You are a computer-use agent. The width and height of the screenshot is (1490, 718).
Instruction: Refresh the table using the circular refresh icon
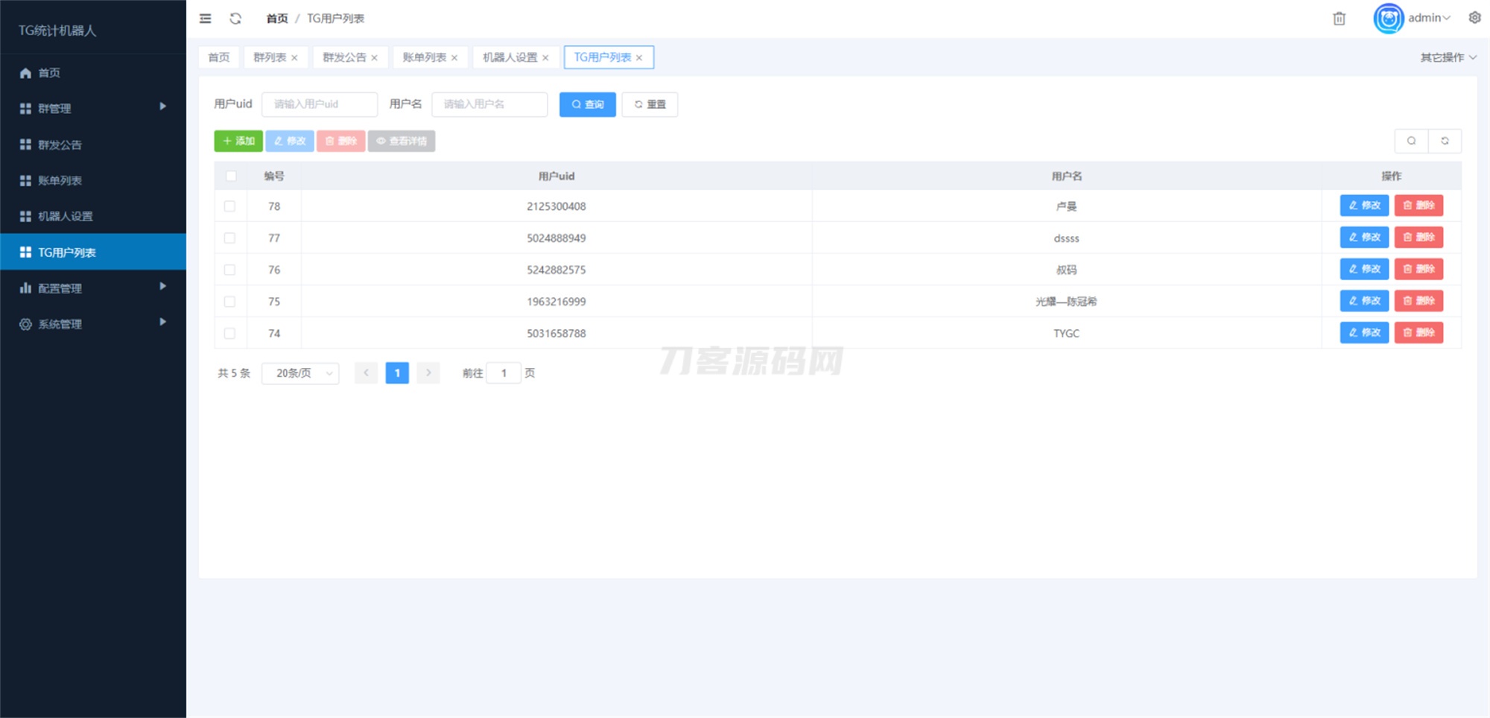pyautogui.click(x=1445, y=140)
